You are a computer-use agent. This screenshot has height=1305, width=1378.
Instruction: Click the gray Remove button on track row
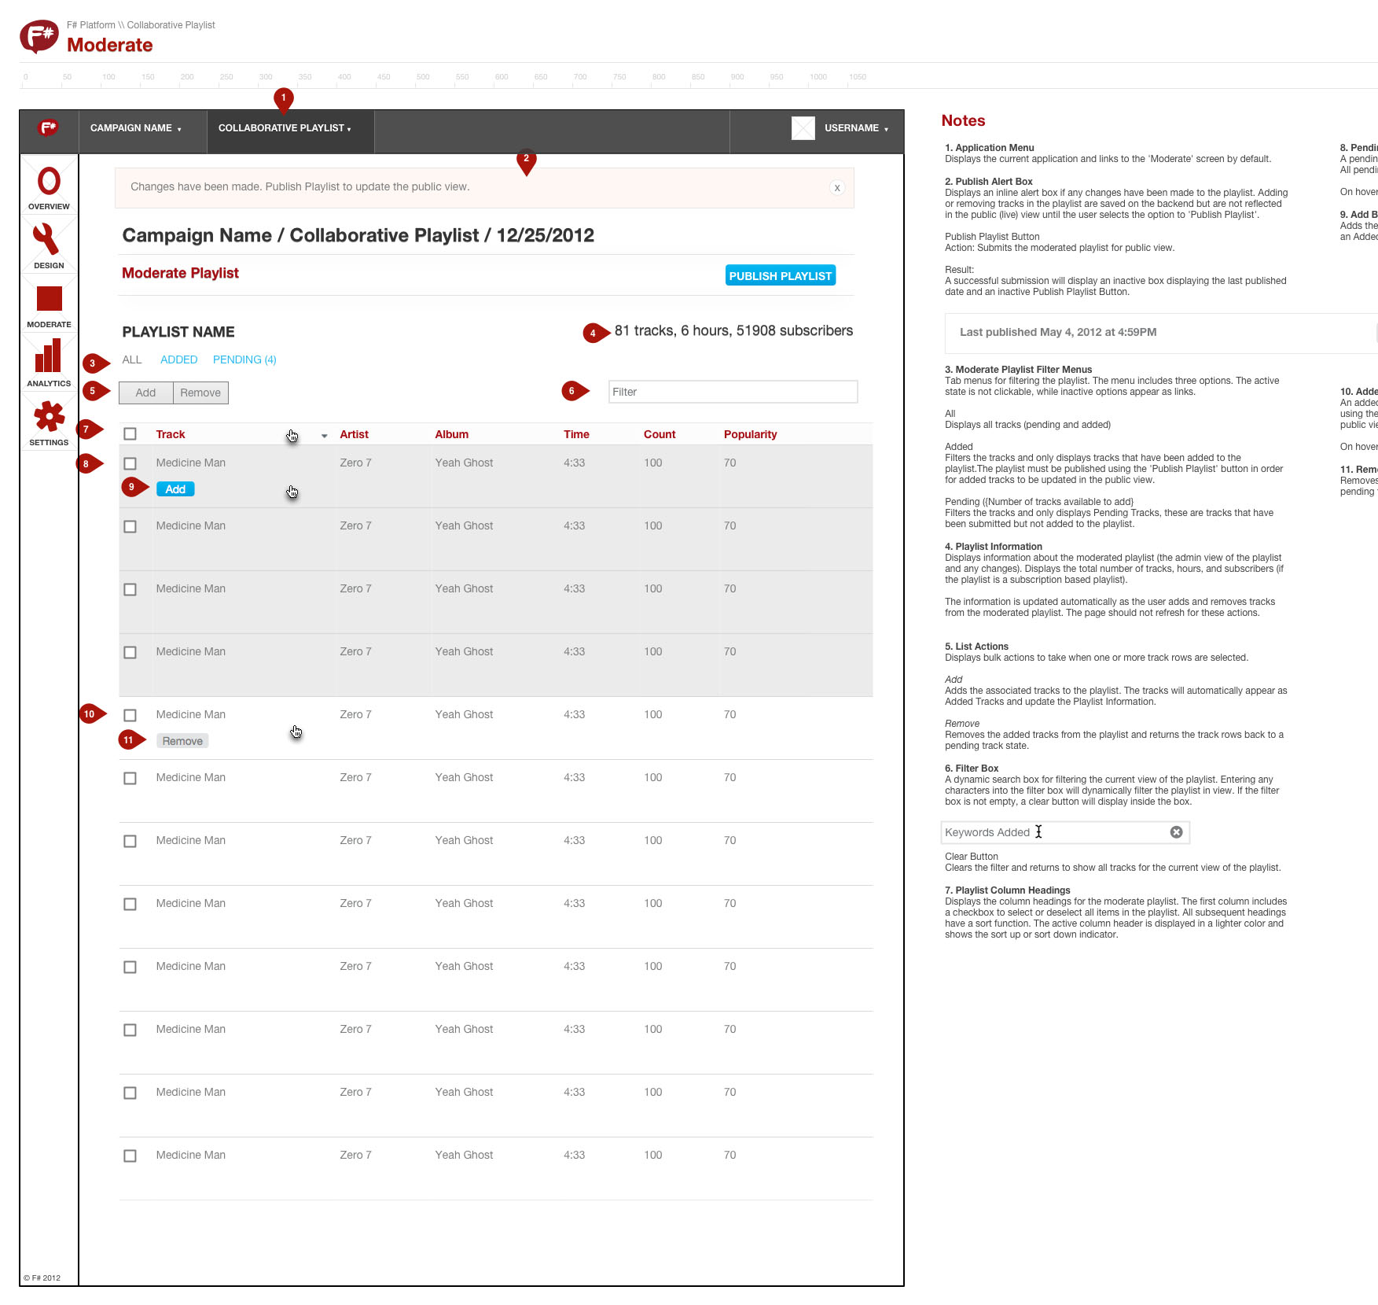click(182, 741)
